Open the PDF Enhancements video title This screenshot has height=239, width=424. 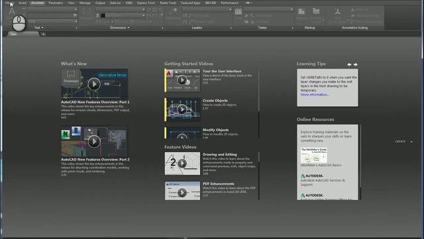click(x=218, y=184)
